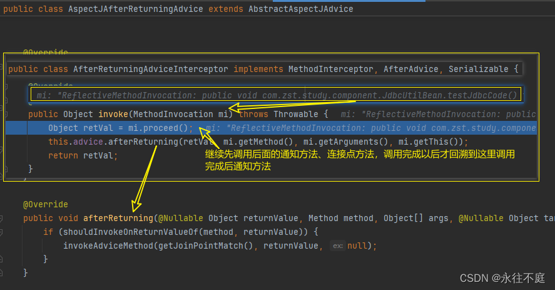Click the void keyword
555x290 pixels.
pos(68,219)
